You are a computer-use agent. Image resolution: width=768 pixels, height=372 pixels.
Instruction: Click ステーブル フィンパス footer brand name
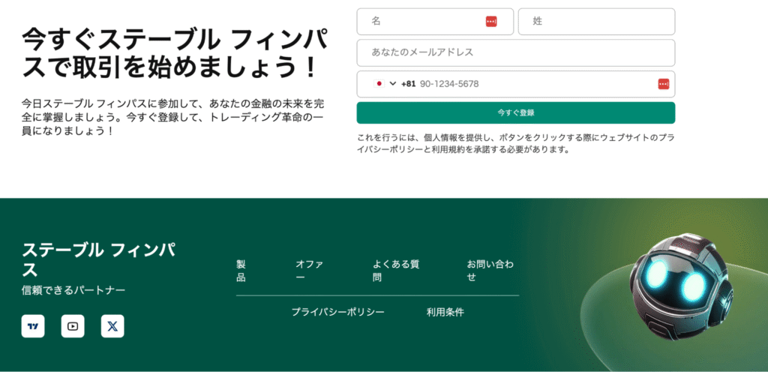point(98,259)
